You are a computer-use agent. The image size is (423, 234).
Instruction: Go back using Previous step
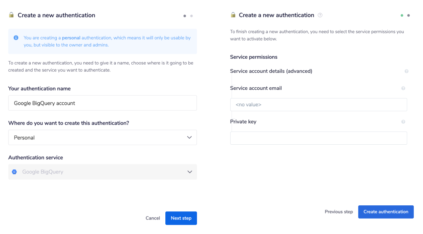pos(339,212)
